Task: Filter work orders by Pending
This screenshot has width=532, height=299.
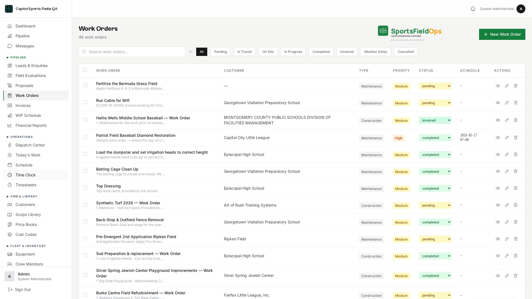Action: [221, 52]
